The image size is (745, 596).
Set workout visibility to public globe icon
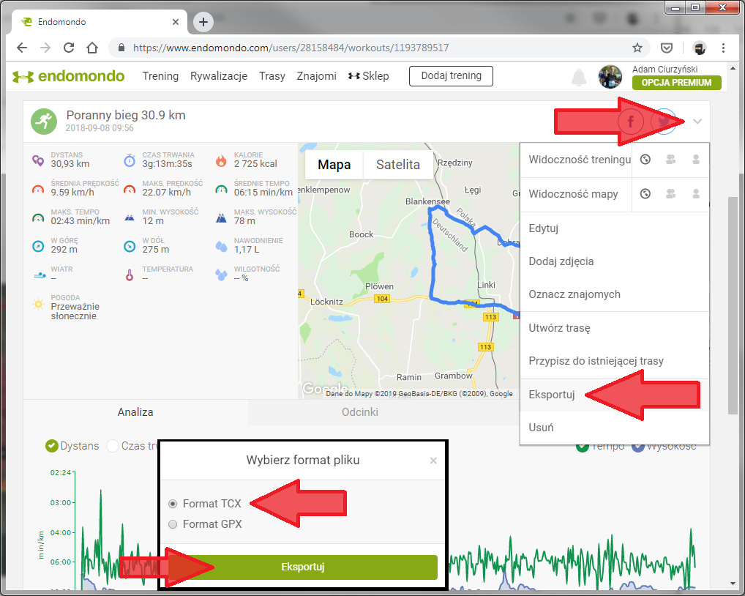point(645,160)
